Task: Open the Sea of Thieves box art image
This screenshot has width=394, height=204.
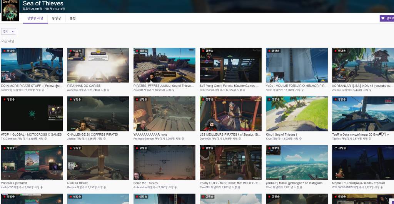Action: pos(10,10)
